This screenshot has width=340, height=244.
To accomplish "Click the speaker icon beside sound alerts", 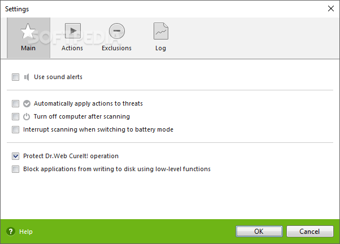I will [27, 77].
